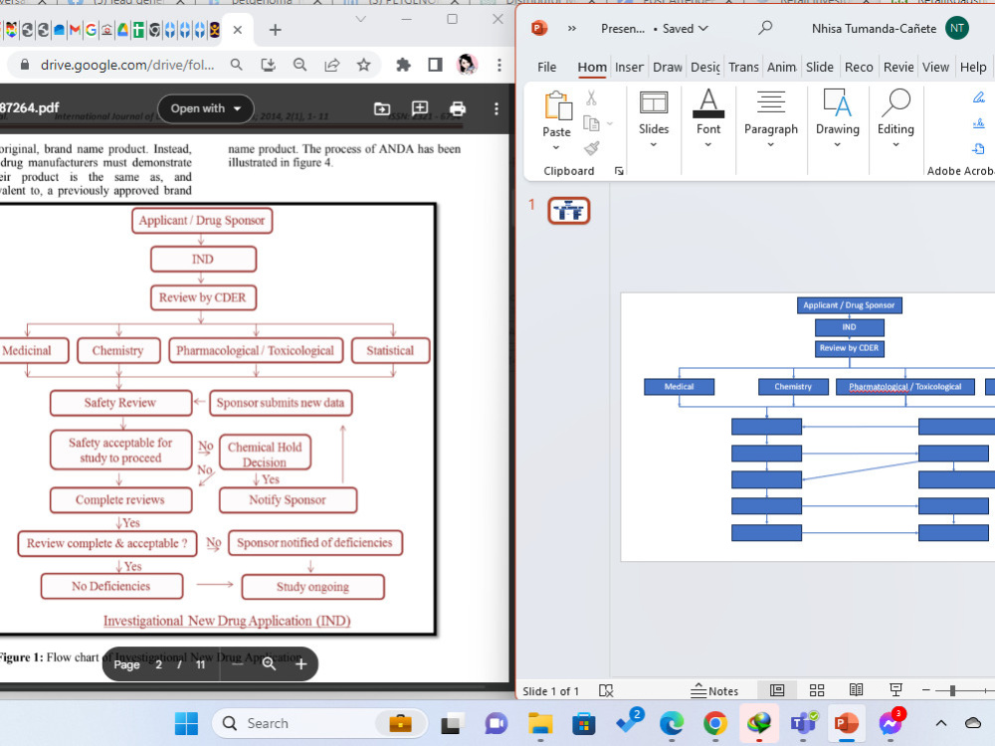995x746 pixels.
Task: Click the move to folder icon in Drive viewer
Action: [382, 108]
